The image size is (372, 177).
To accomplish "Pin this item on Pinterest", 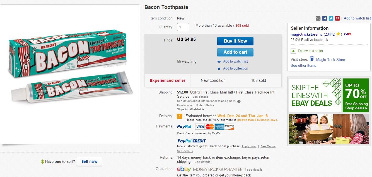I will (x=337, y=18).
